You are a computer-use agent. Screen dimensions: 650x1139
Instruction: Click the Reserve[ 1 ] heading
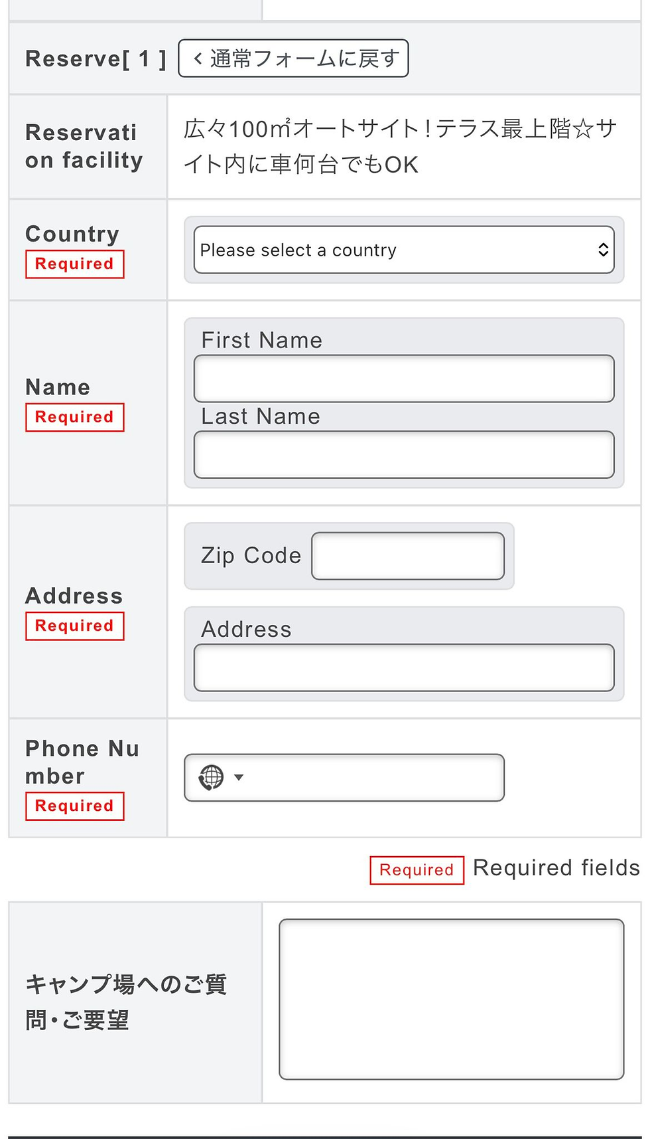96,58
